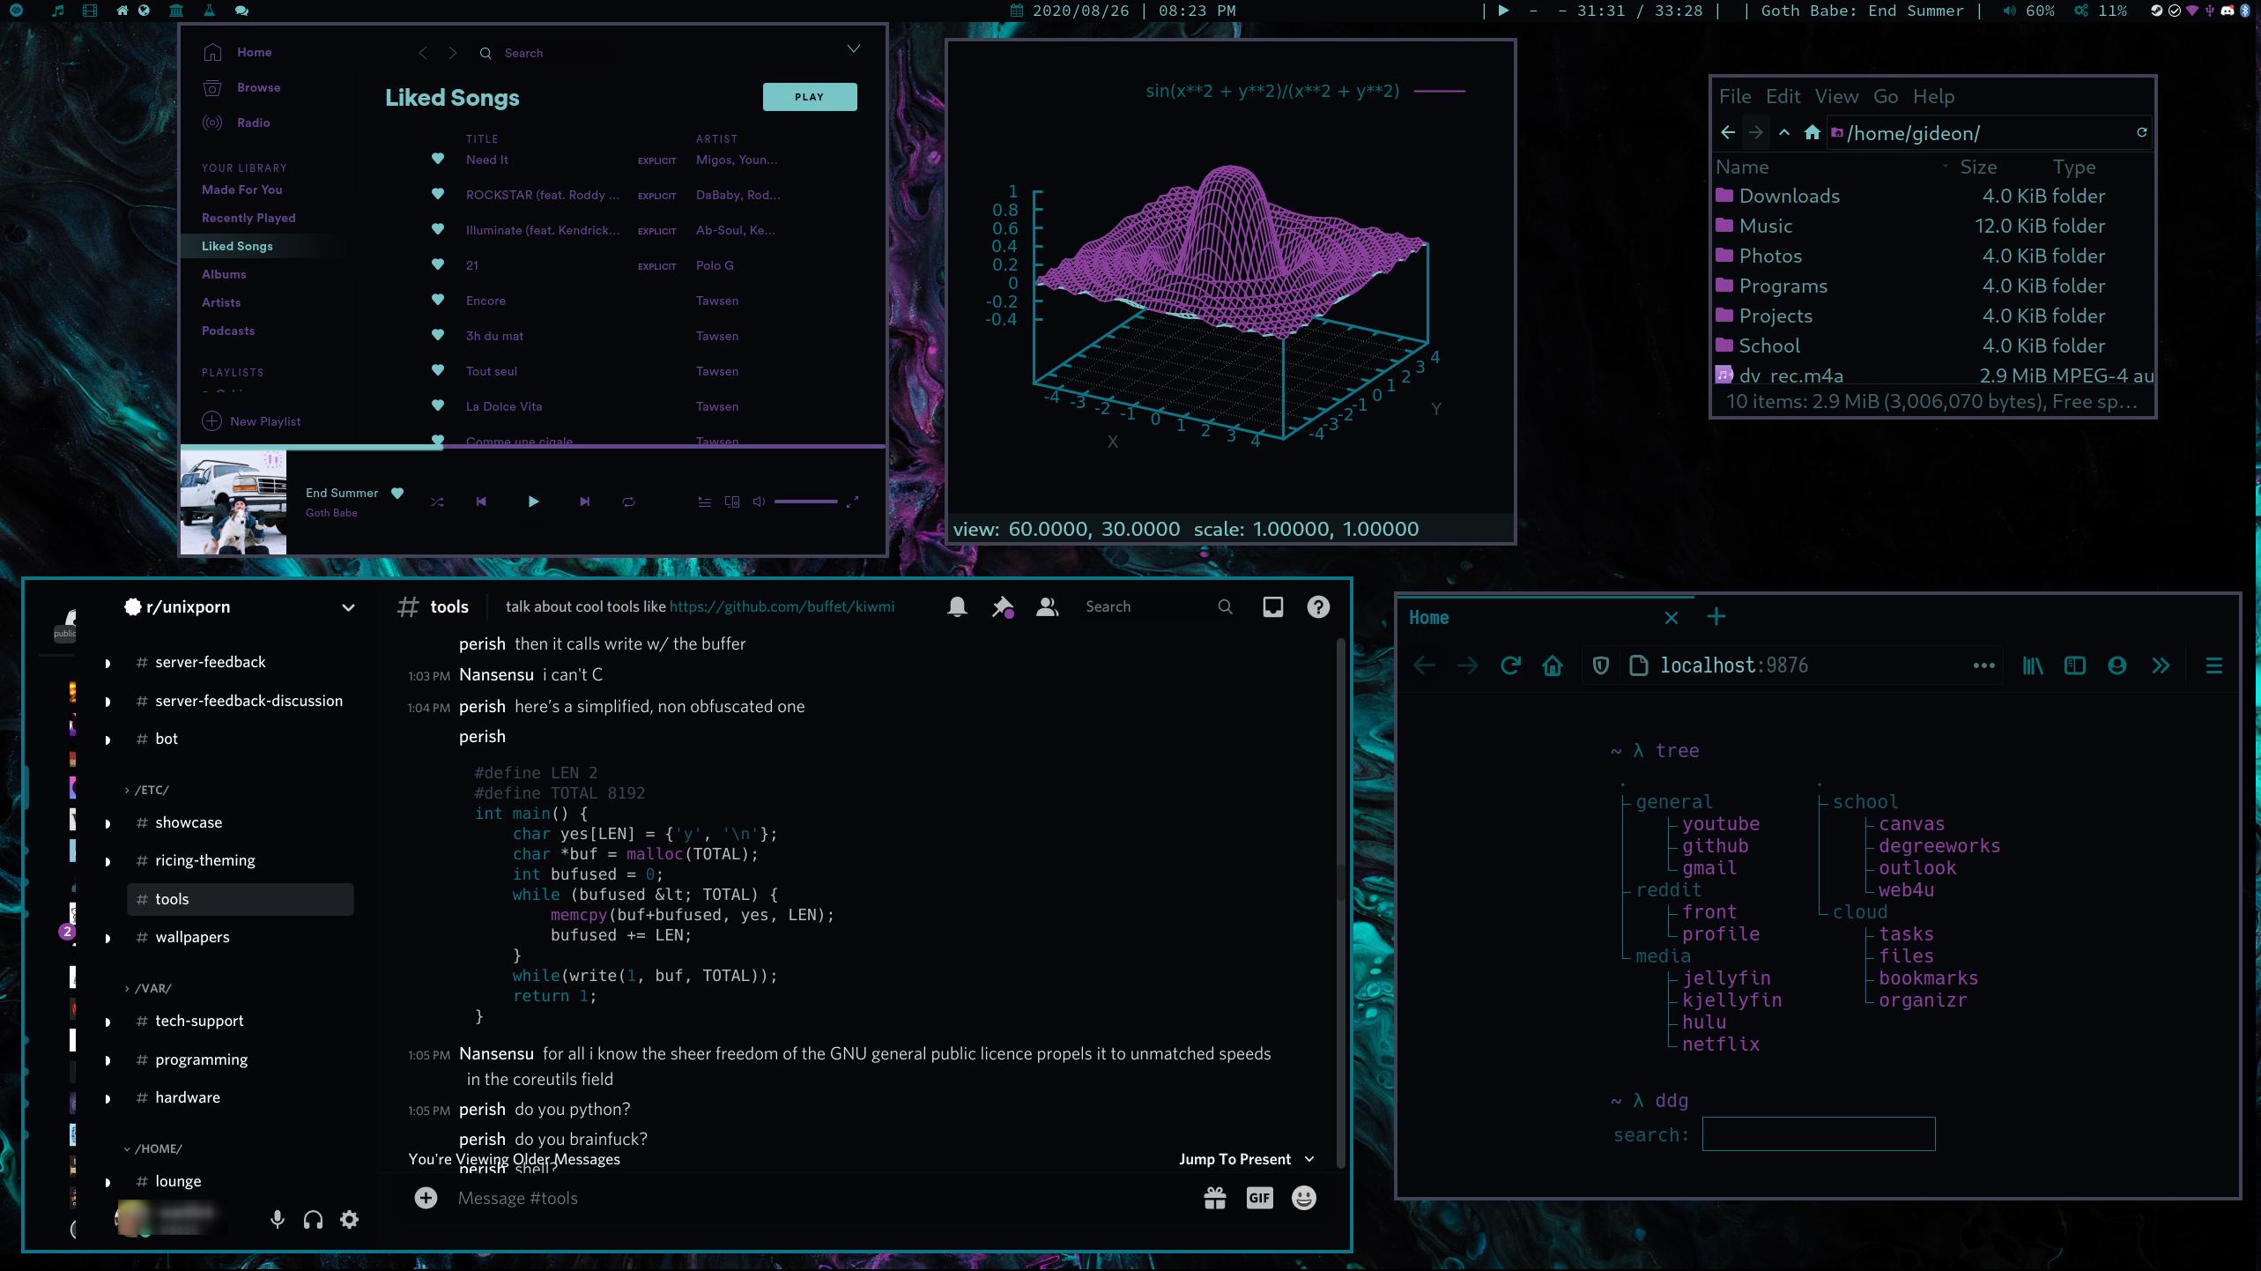Expand the r/unixporn server dropdown
2261x1271 pixels.
click(348, 607)
